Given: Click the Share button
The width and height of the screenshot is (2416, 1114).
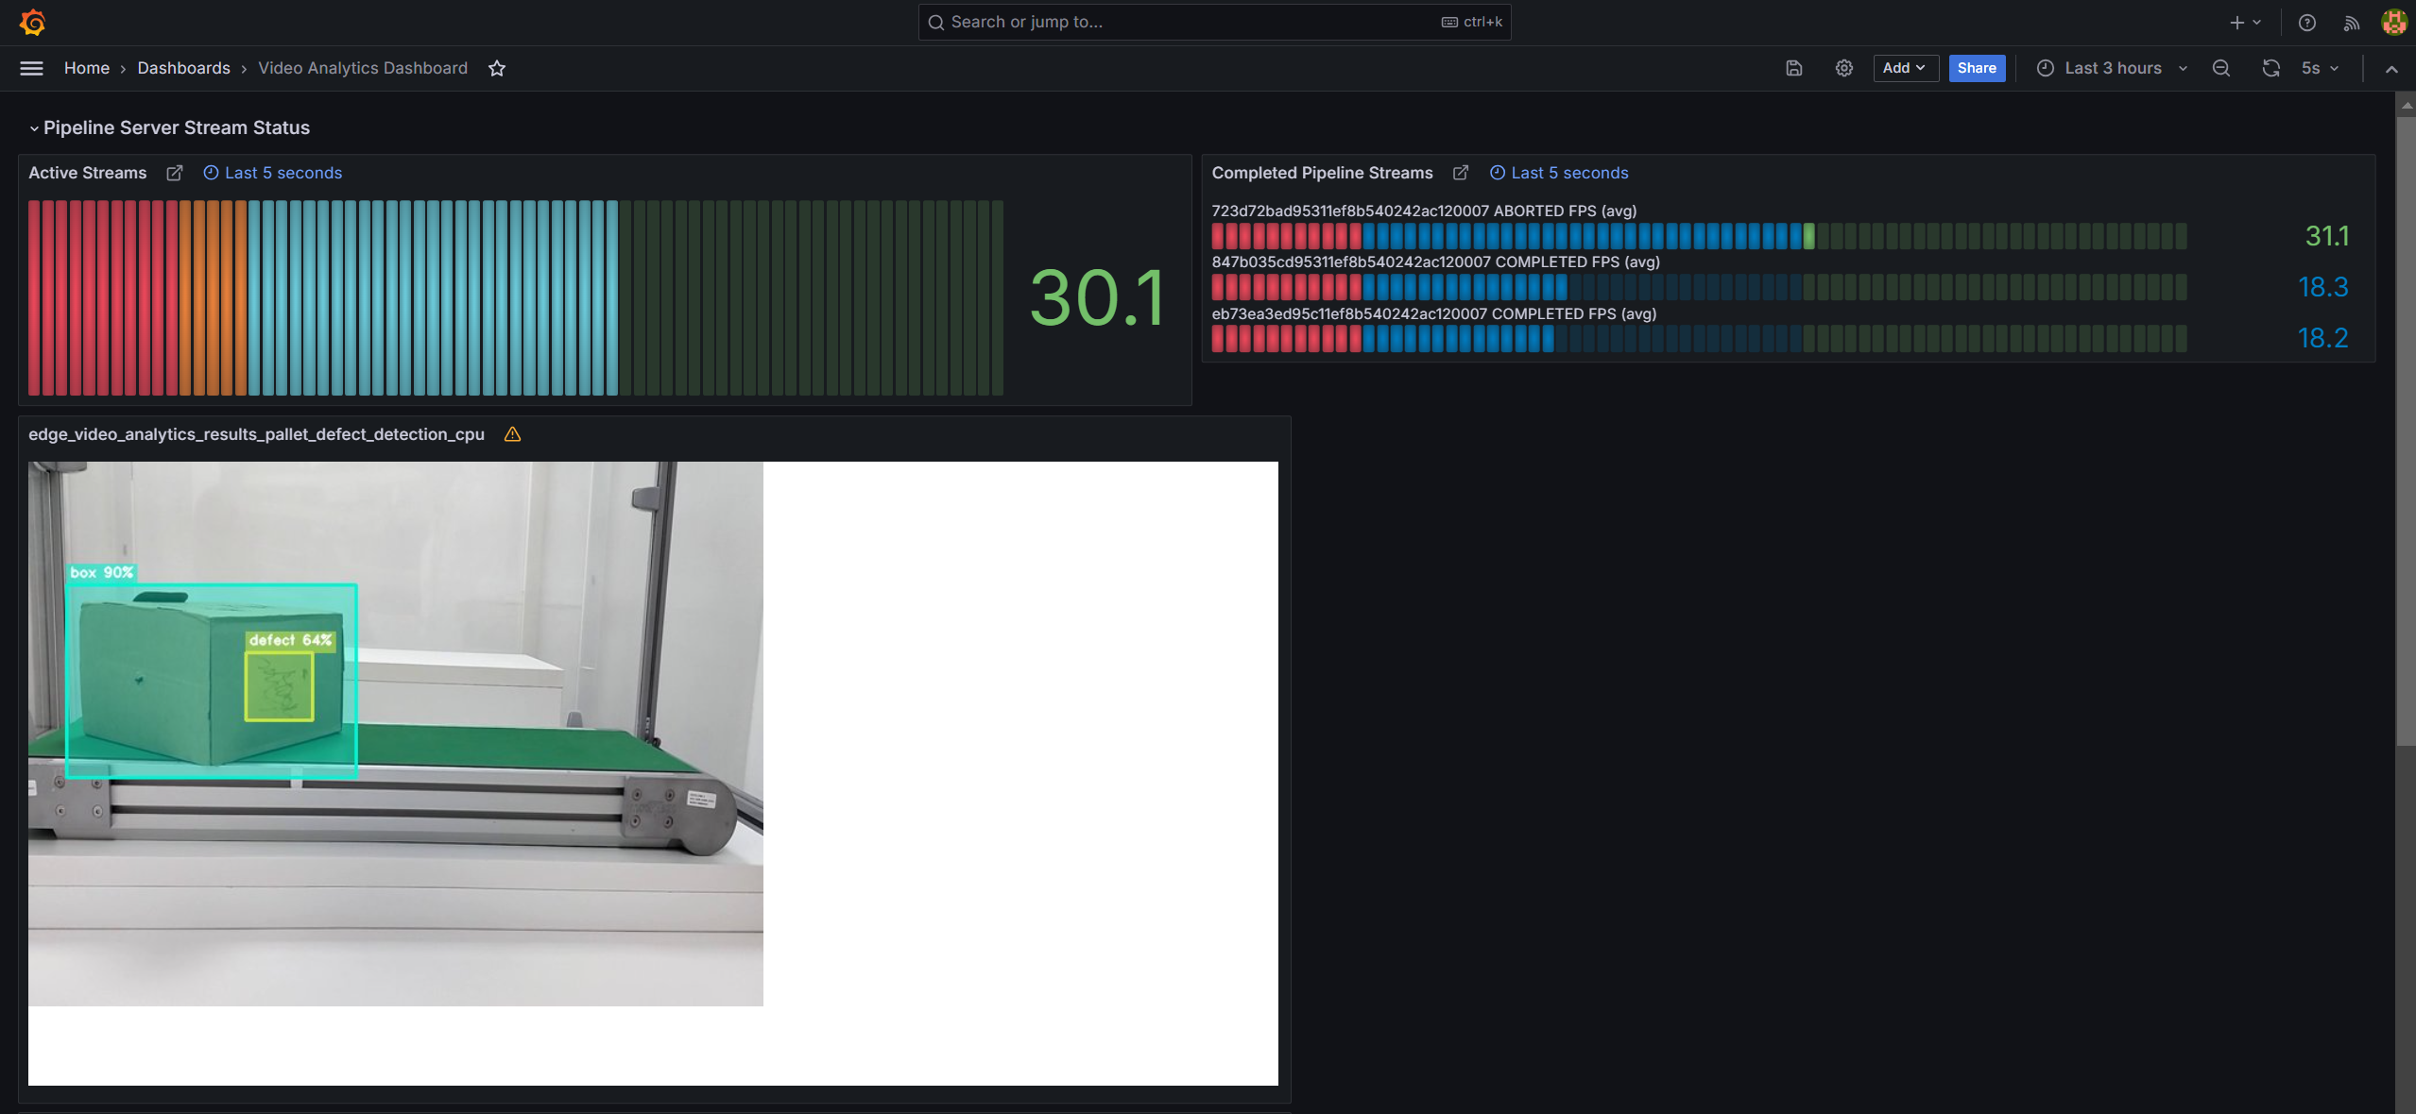Looking at the screenshot, I should coord(1976,68).
